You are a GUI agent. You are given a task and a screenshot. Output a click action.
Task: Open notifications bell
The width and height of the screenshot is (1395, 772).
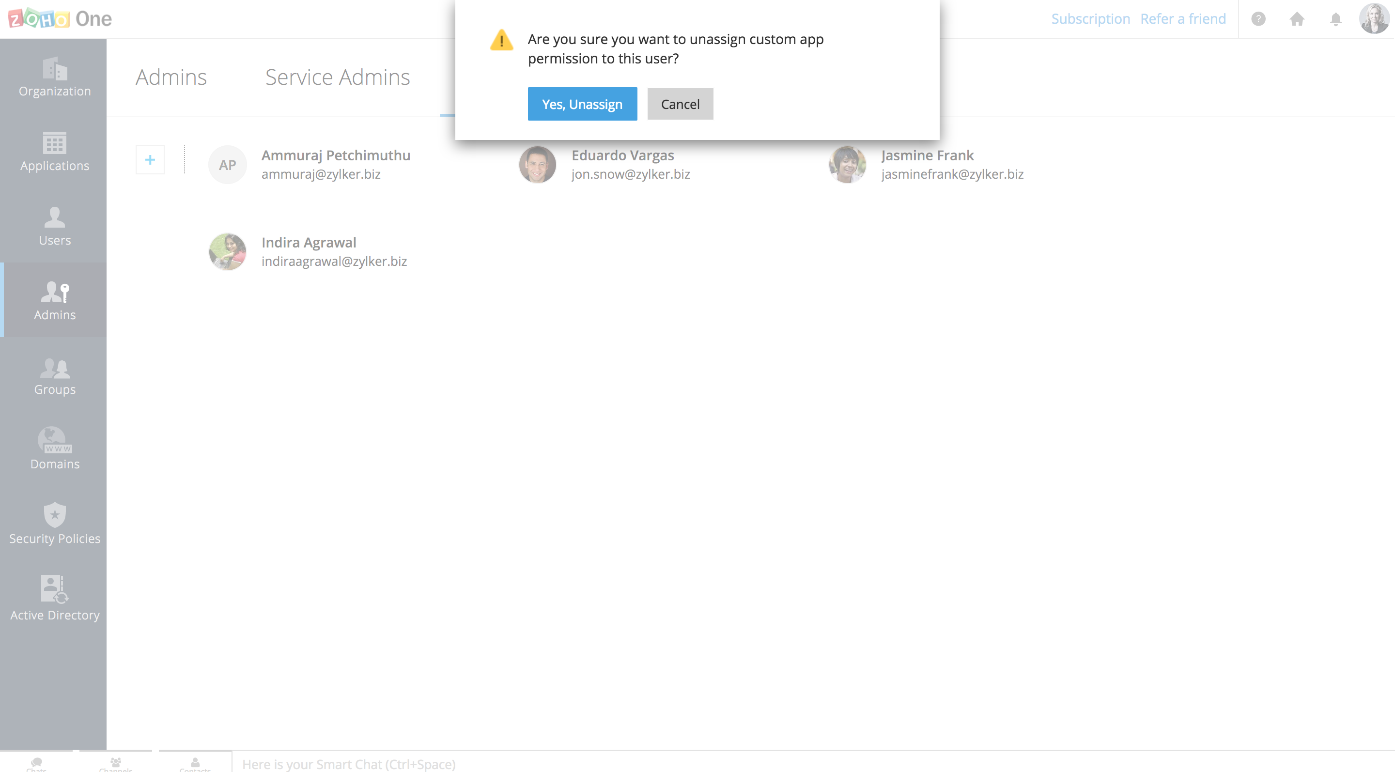click(x=1336, y=19)
